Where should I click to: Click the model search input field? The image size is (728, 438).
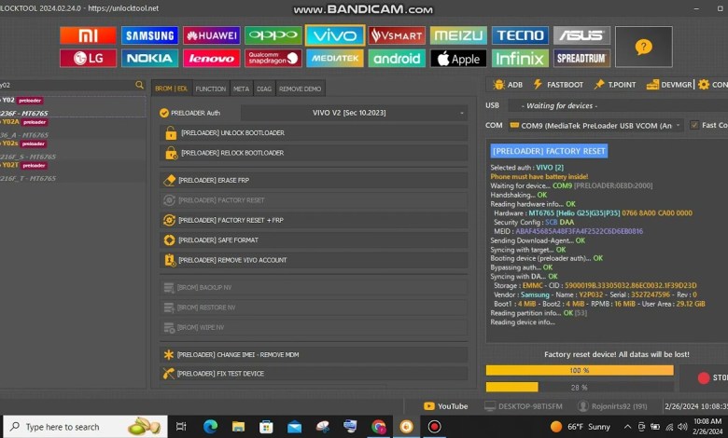(67, 85)
